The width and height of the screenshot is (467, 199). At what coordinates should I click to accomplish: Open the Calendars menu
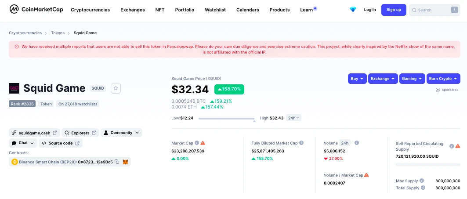click(x=247, y=10)
